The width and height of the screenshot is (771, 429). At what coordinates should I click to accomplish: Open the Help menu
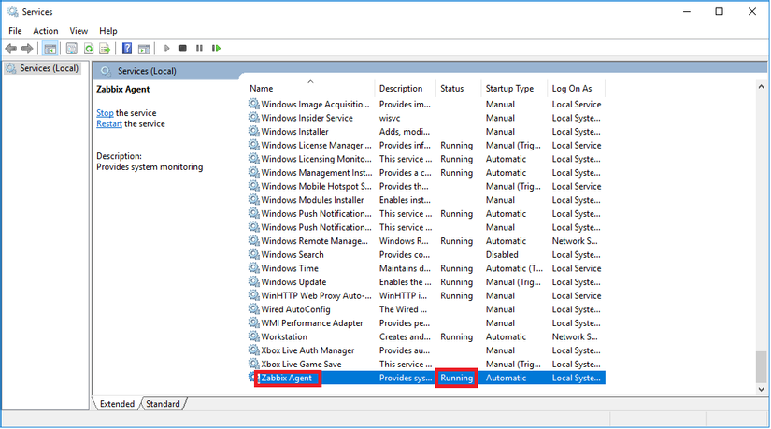108,31
